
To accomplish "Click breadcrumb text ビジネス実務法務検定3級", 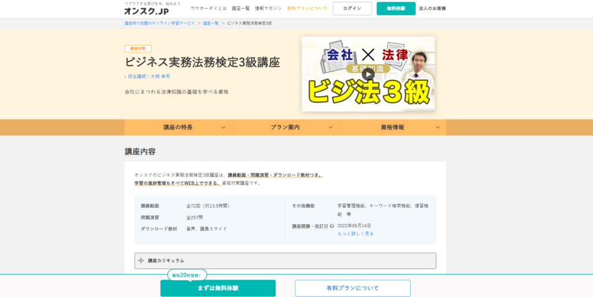I will tap(249, 23).
